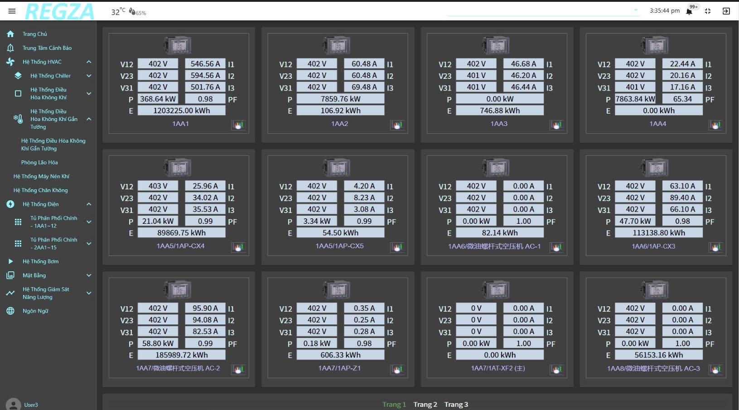Click the notification bell icon
The width and height of the screenshot is (739, 410).
(689, 11)
